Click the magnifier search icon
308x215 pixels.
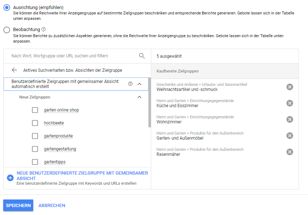coord(142,56)
